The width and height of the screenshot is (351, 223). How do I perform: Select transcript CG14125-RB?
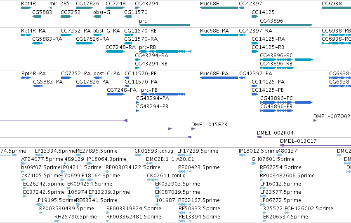[x=268, y=47]
